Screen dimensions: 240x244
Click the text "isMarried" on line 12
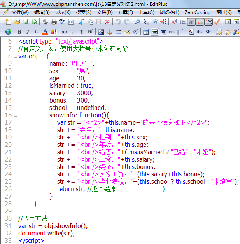[62, 85]
